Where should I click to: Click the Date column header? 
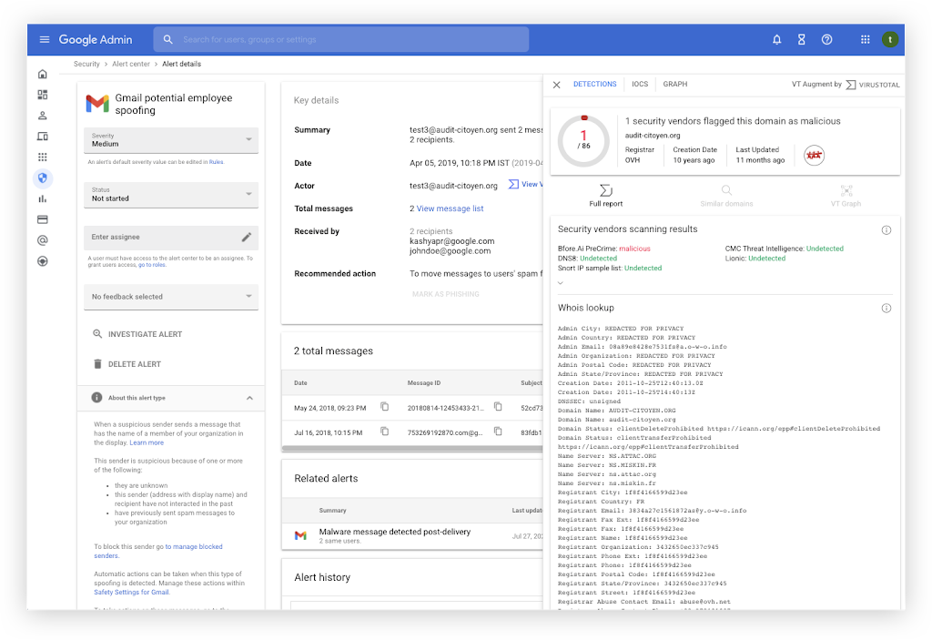pyautogui.click(x=300, y=383)
